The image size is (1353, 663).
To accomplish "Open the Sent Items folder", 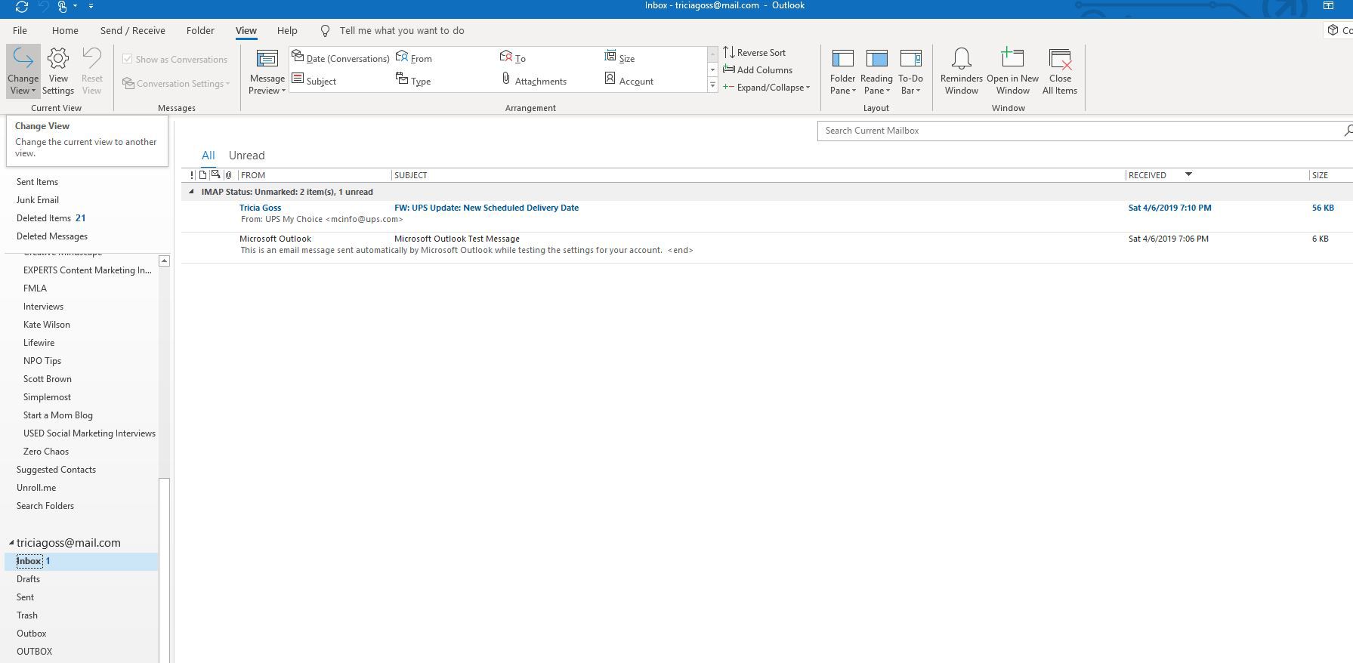I will click(37, 182).
